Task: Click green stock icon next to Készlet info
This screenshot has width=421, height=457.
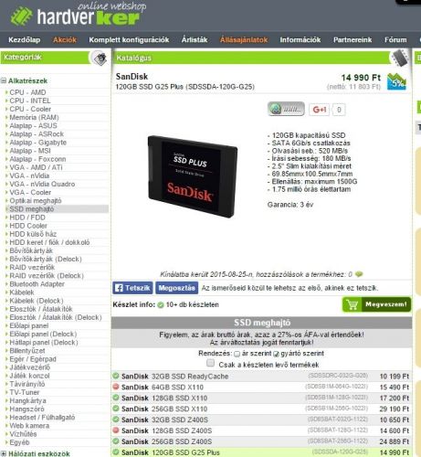Action: tap(161, 304)
